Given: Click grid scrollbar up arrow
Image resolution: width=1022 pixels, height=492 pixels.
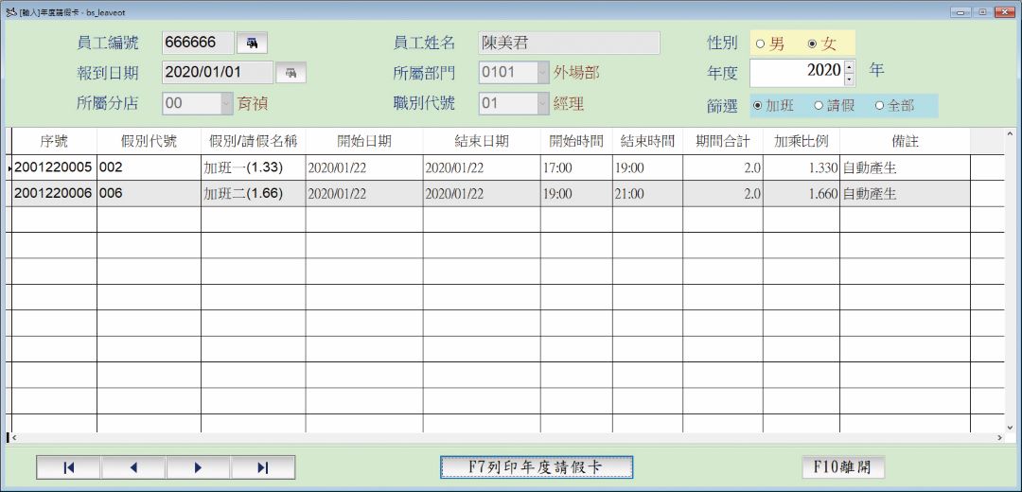Looking at the screenshot, I should pos(1011,134).
